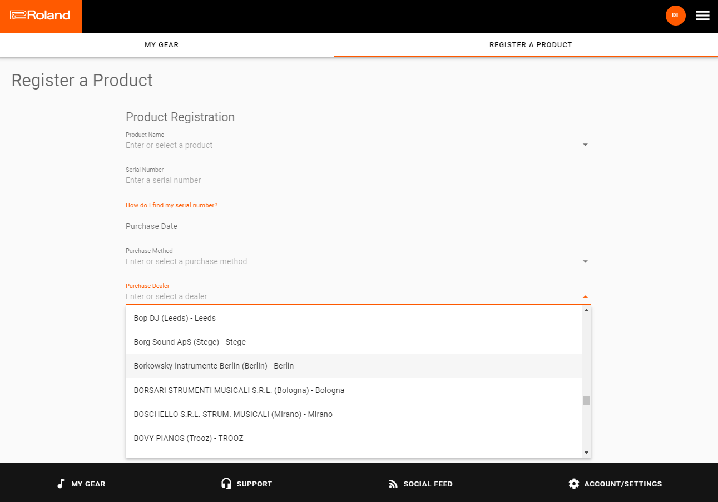Click the gear Account/Settings icon
This screenshot has height=502, width=718.
(x=574, y=484)
